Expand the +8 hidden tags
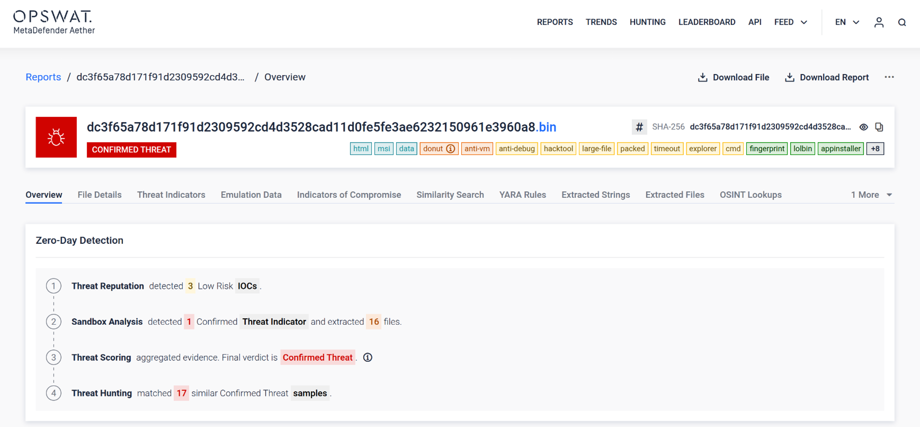This screenshot has width=920, height=427. [875, 149]
